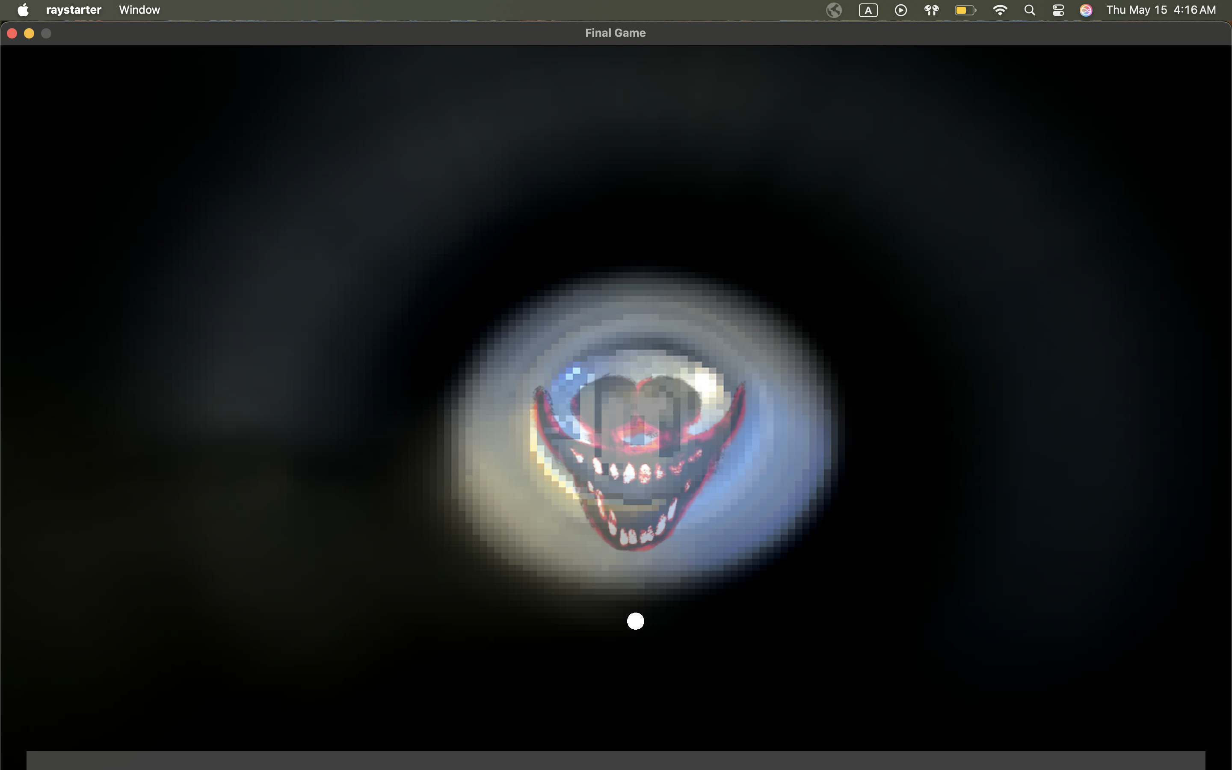Image resolution: width=1232 pixels, height=770 pixels.
Task: Open the Wi-Fi menu
Action: 1000,10
